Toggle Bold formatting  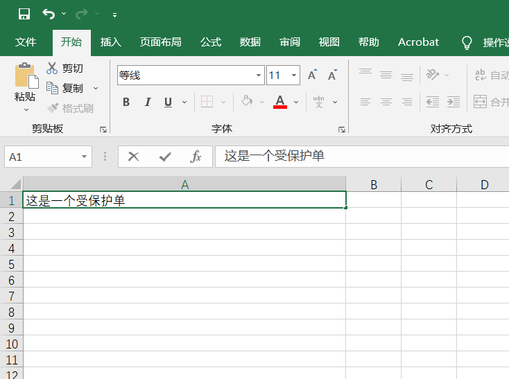tap(126, 103)
